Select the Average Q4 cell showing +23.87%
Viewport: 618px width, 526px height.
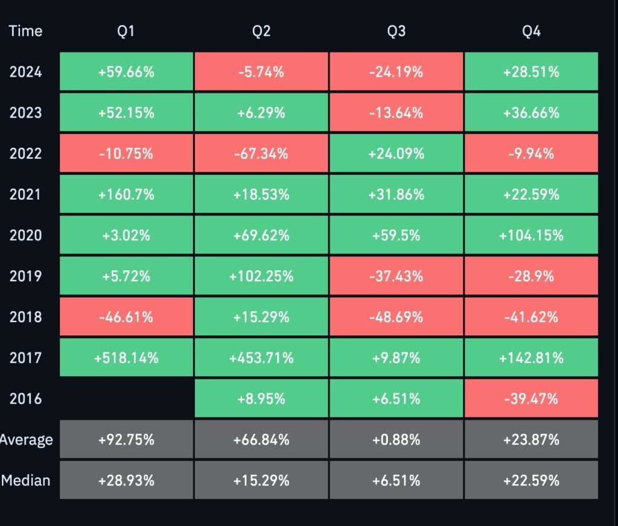tap(531, 440)
